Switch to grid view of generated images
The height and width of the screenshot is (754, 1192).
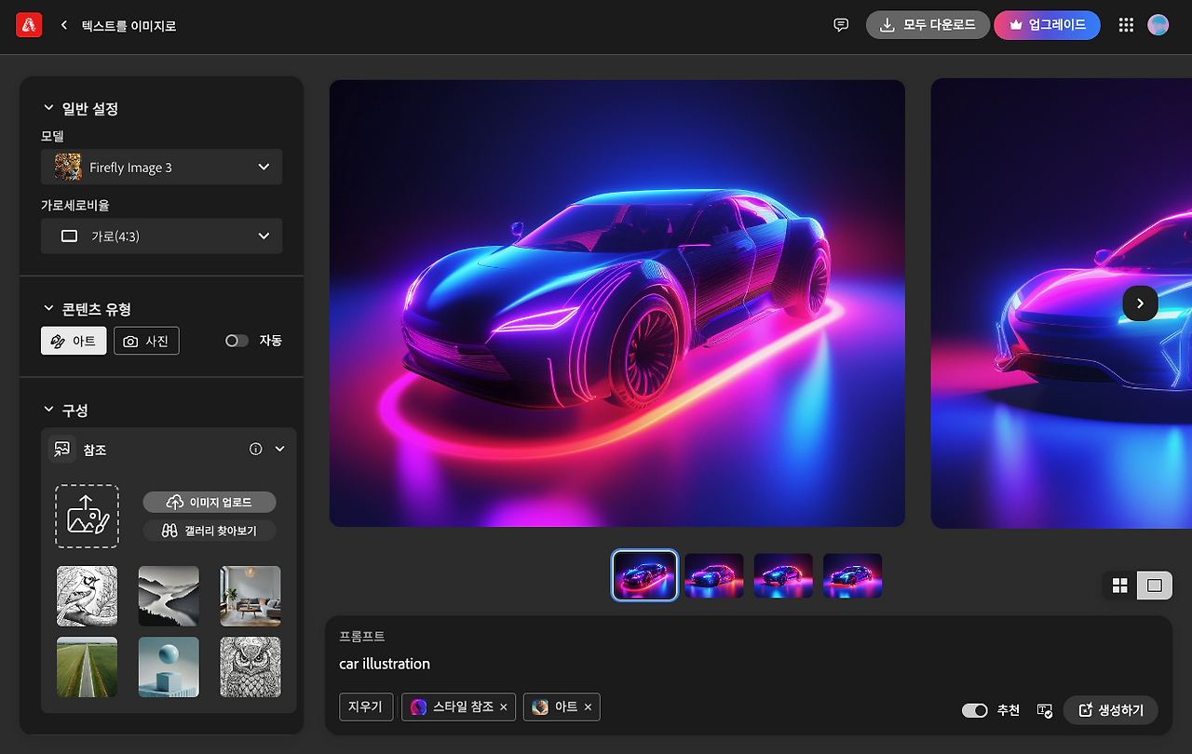click(x=1118, y=586)
